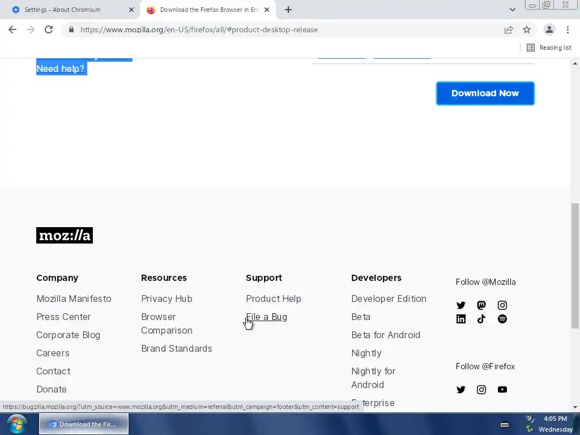This screenshot has height=435, width=580.
Task: Select the Download the Firefox Browser tab
Action: pos(208,10)
